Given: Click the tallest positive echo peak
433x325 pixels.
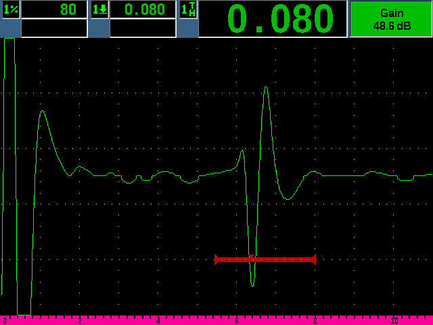Looking at the screenshot, I should click(x=266, y=87).
